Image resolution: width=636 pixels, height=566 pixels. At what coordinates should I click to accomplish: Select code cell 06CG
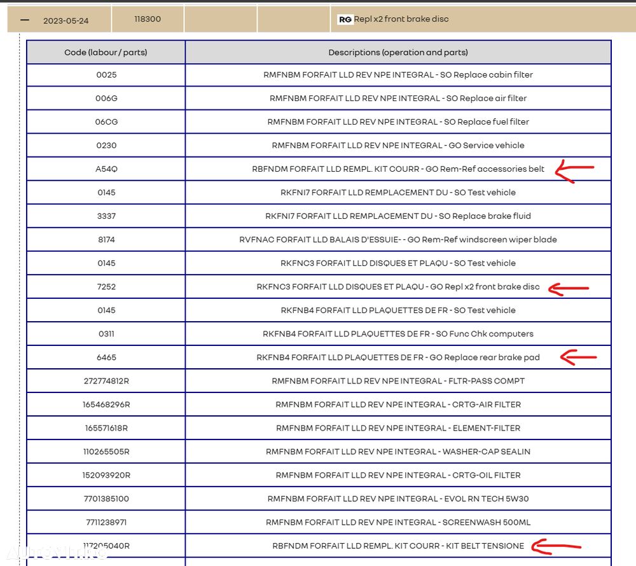pos(106,121)
